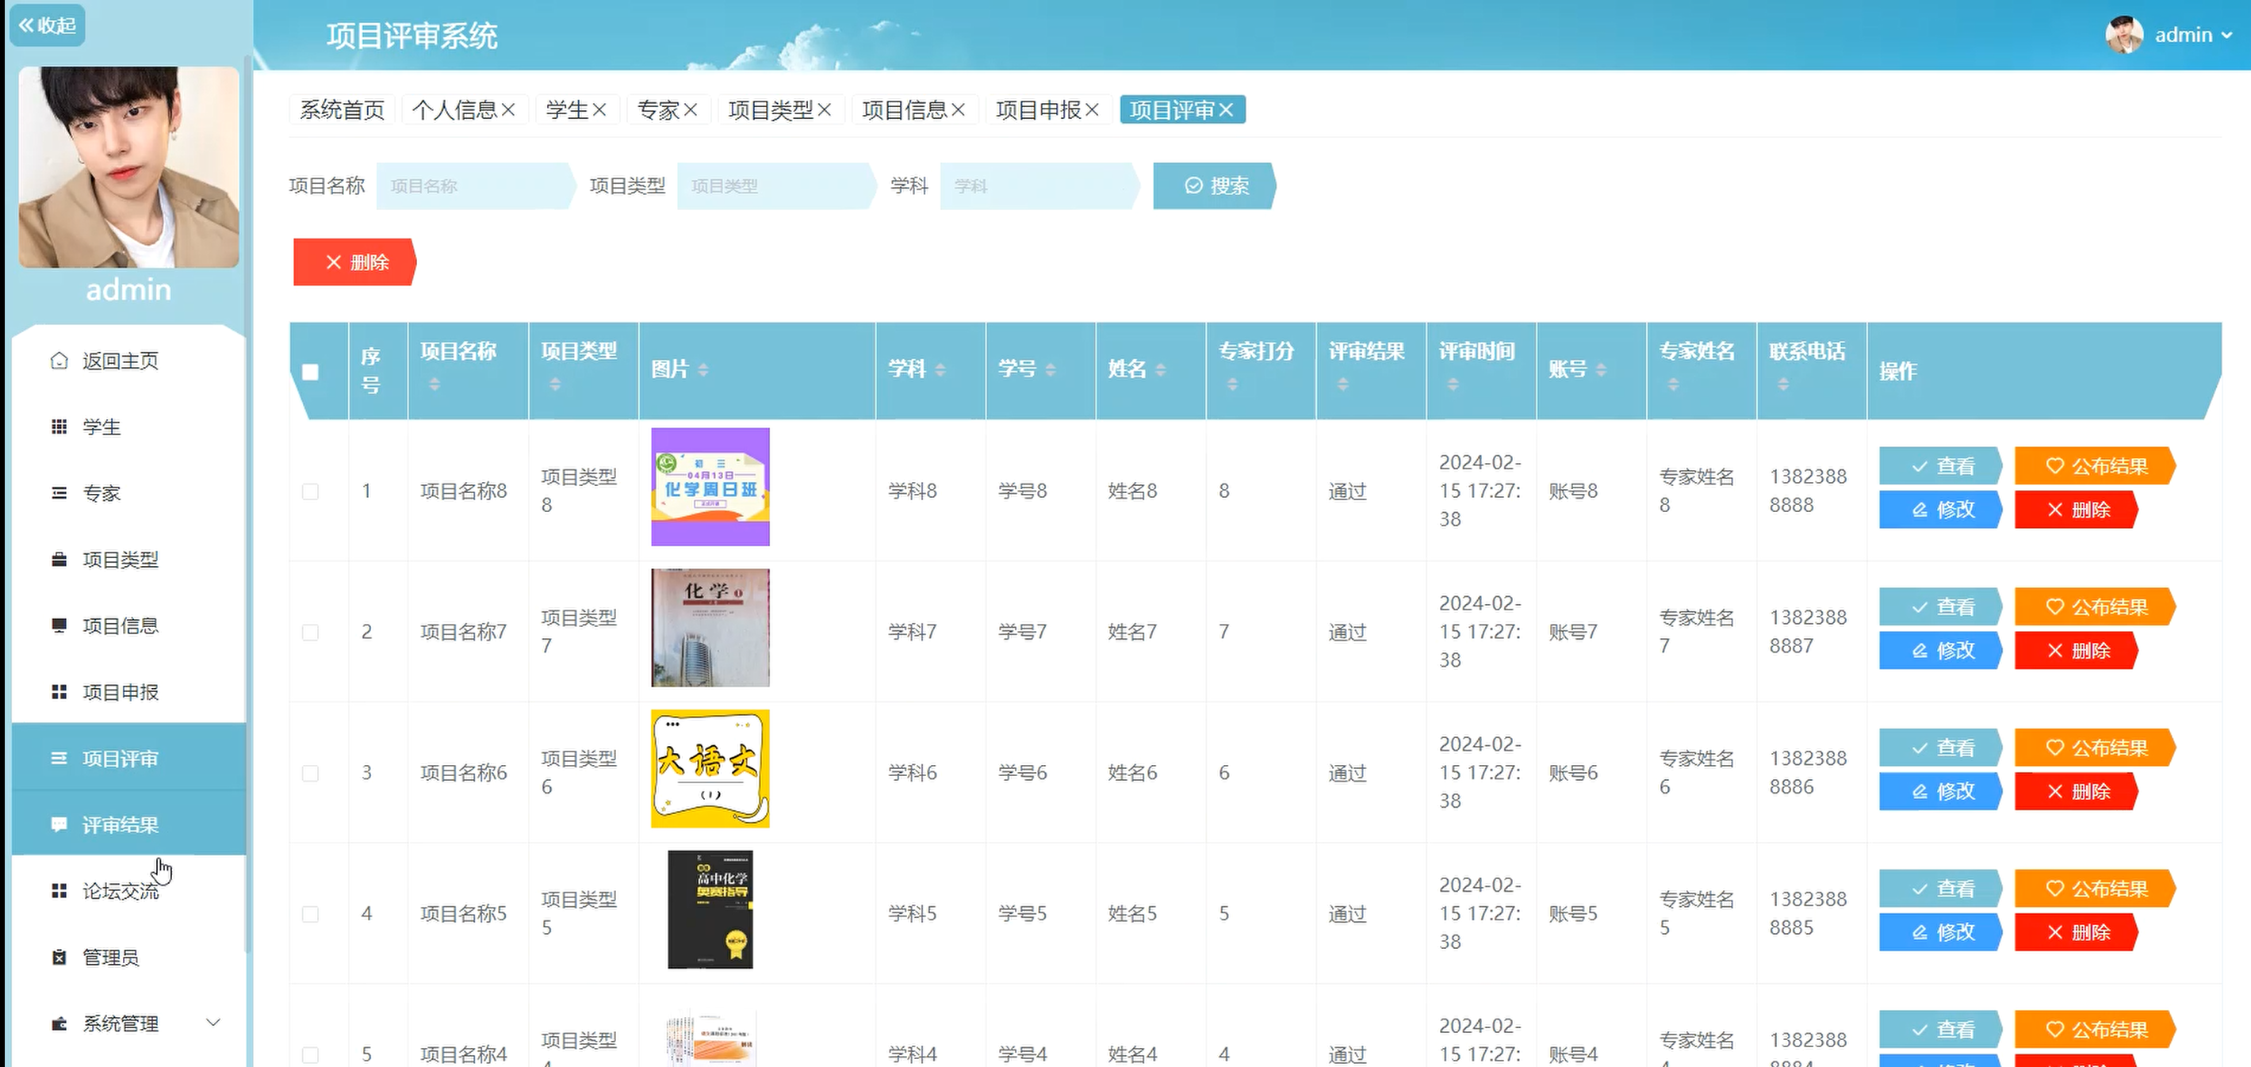This screenshot has width=2251, height=1067.
Task: Click 查看 for 项目名称5
Action: [x=1941, y=888]
